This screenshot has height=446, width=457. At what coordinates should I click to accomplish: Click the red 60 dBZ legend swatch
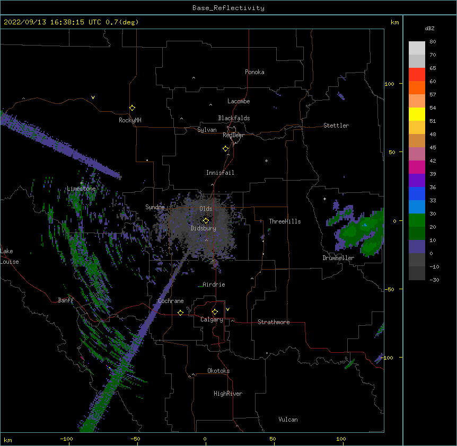[417, 74]
